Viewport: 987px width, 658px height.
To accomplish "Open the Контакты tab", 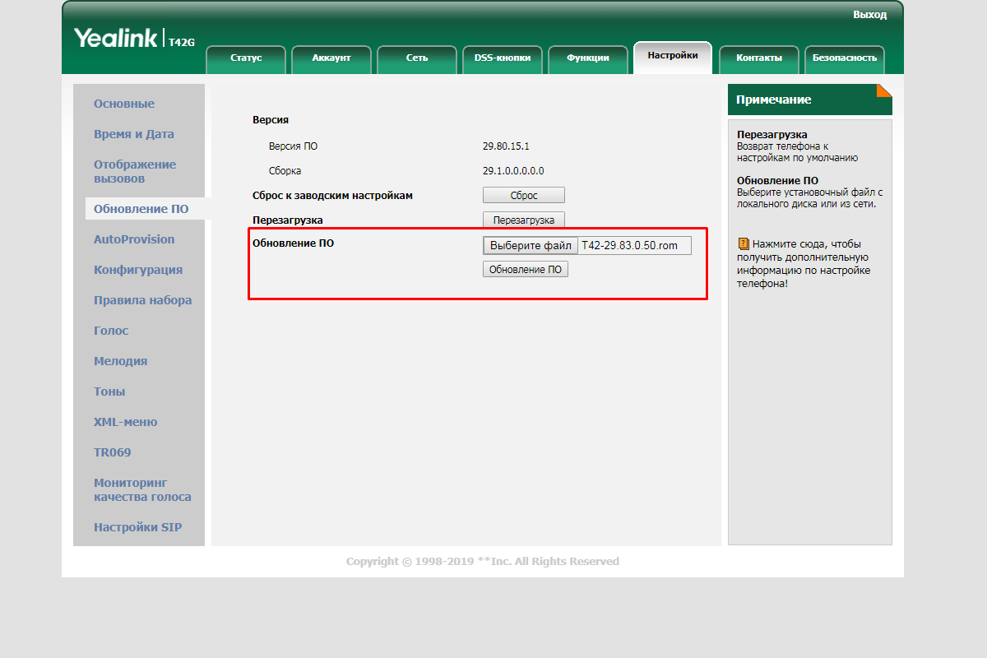I will [758, 58].
